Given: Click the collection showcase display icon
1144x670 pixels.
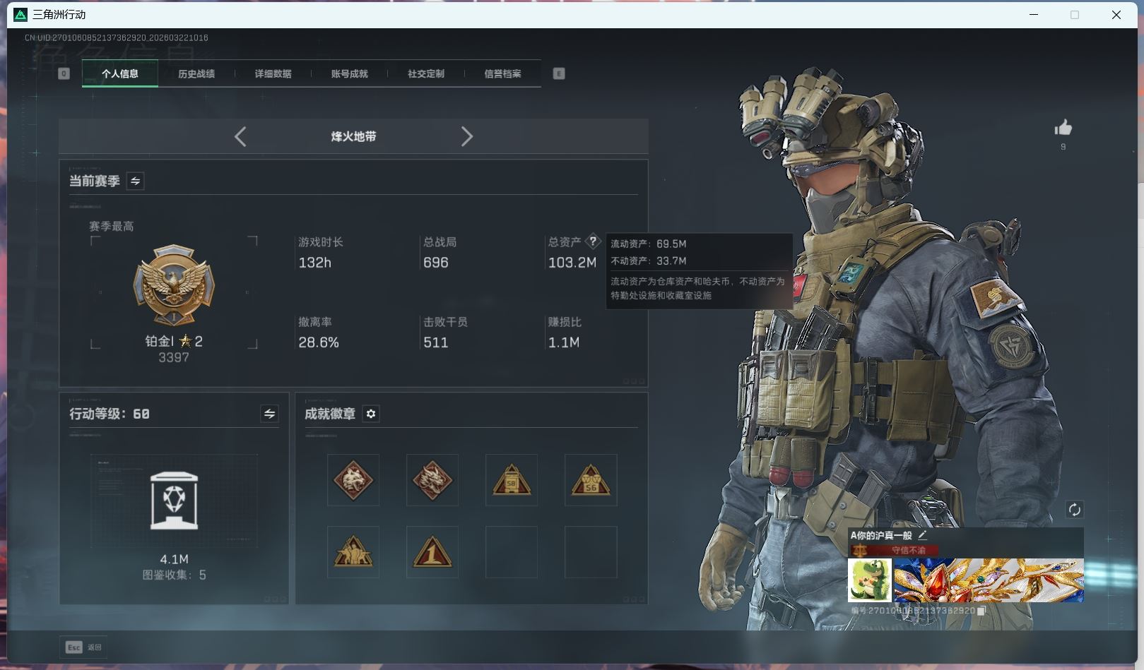Looking at the screenshot, I should (174, 501).
